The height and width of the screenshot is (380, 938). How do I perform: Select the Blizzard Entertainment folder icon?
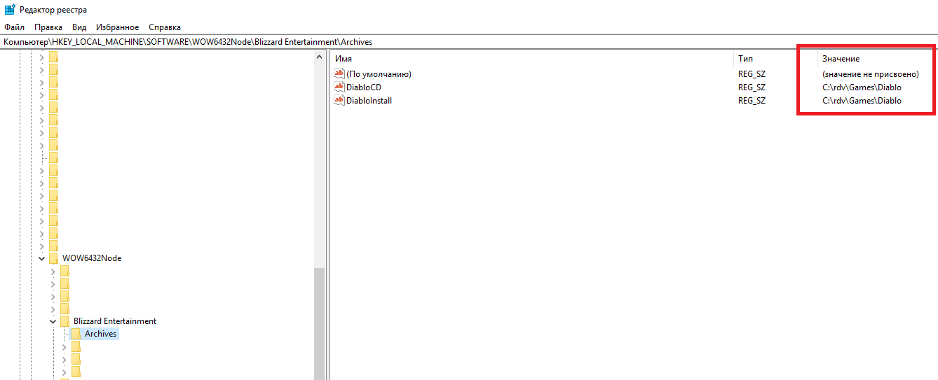pos(64,321)
